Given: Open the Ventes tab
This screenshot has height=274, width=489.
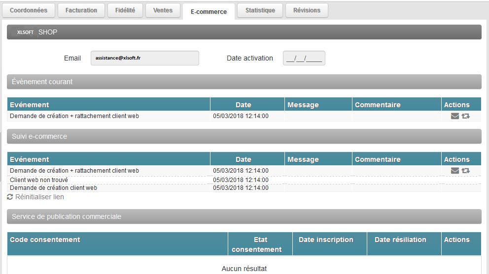Looking at the screenshot, I should [163, 10].
